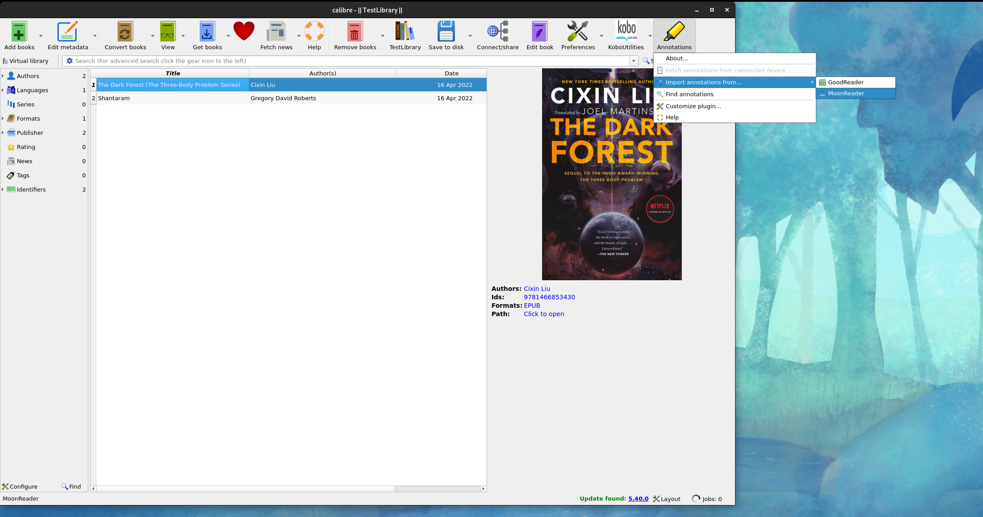Open KoboUtilities plugin icon

(x=626, y=32)
